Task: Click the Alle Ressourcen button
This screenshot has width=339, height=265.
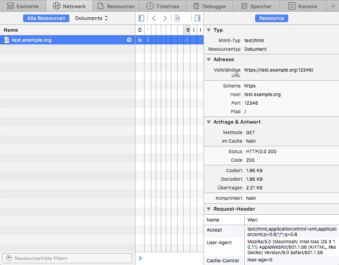Action: (x=46, y=18)
